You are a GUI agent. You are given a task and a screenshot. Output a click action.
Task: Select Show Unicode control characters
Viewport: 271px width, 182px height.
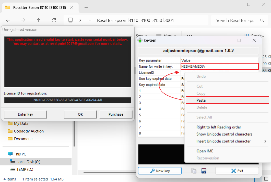pyautogui.click(x=224, y=134)
